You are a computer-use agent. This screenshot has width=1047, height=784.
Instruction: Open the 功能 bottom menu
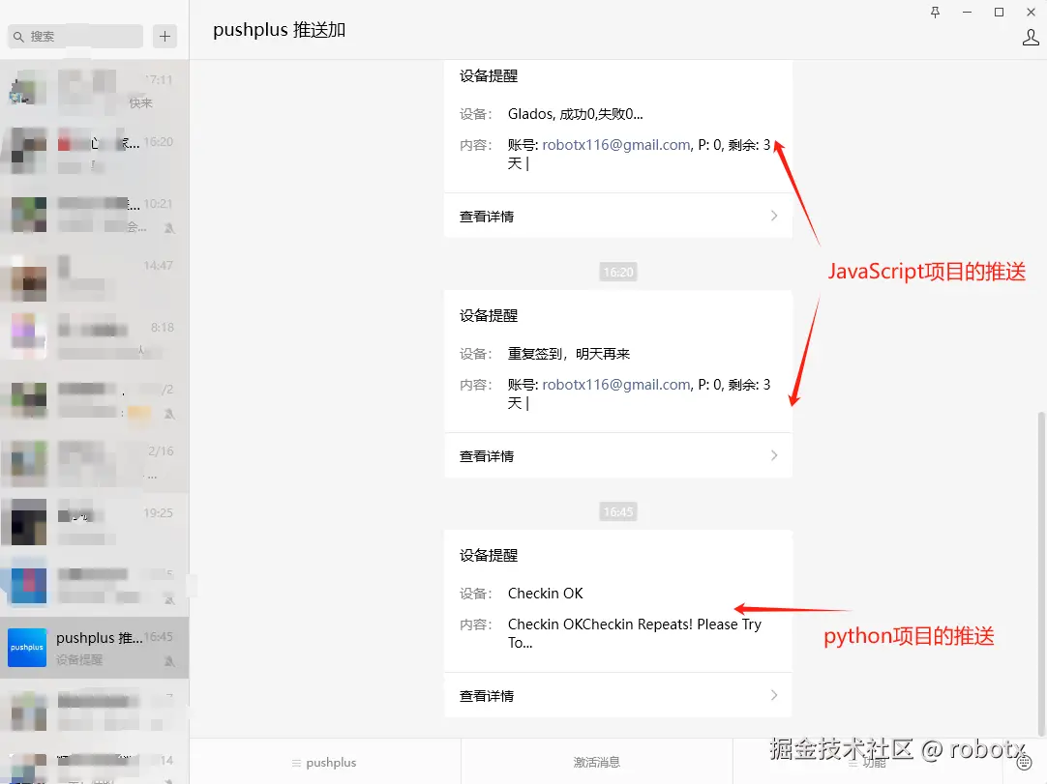(x=868, y=762)
